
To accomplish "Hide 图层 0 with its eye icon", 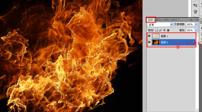I will (149, 42).
